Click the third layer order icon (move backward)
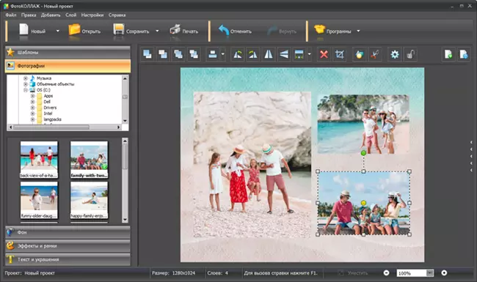This screenshot has width=477, height=282. tap(178, 54)
